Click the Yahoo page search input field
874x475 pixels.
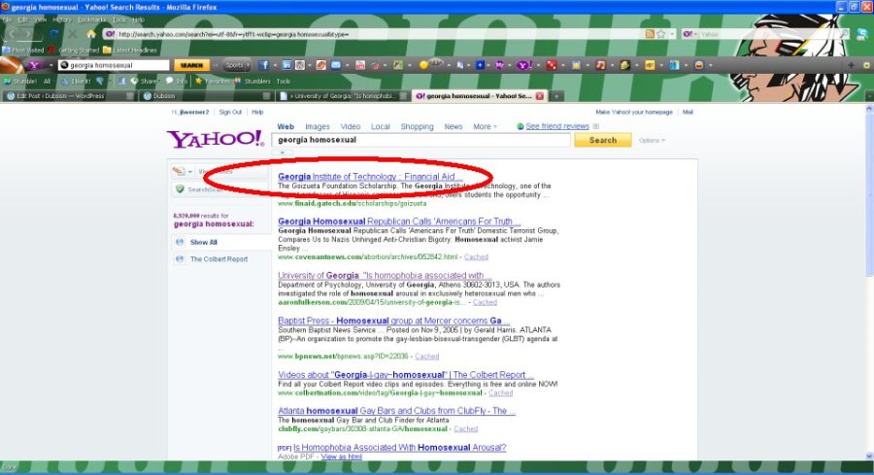point(423,140)
